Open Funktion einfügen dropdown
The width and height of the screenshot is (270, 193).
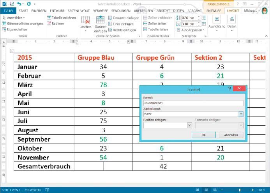click(x=189, y=125)
